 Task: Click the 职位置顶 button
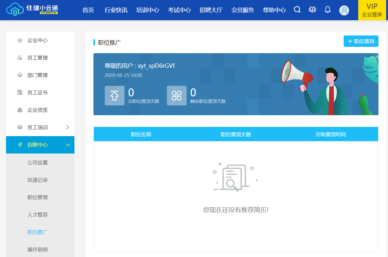click(x=361, y=41)
